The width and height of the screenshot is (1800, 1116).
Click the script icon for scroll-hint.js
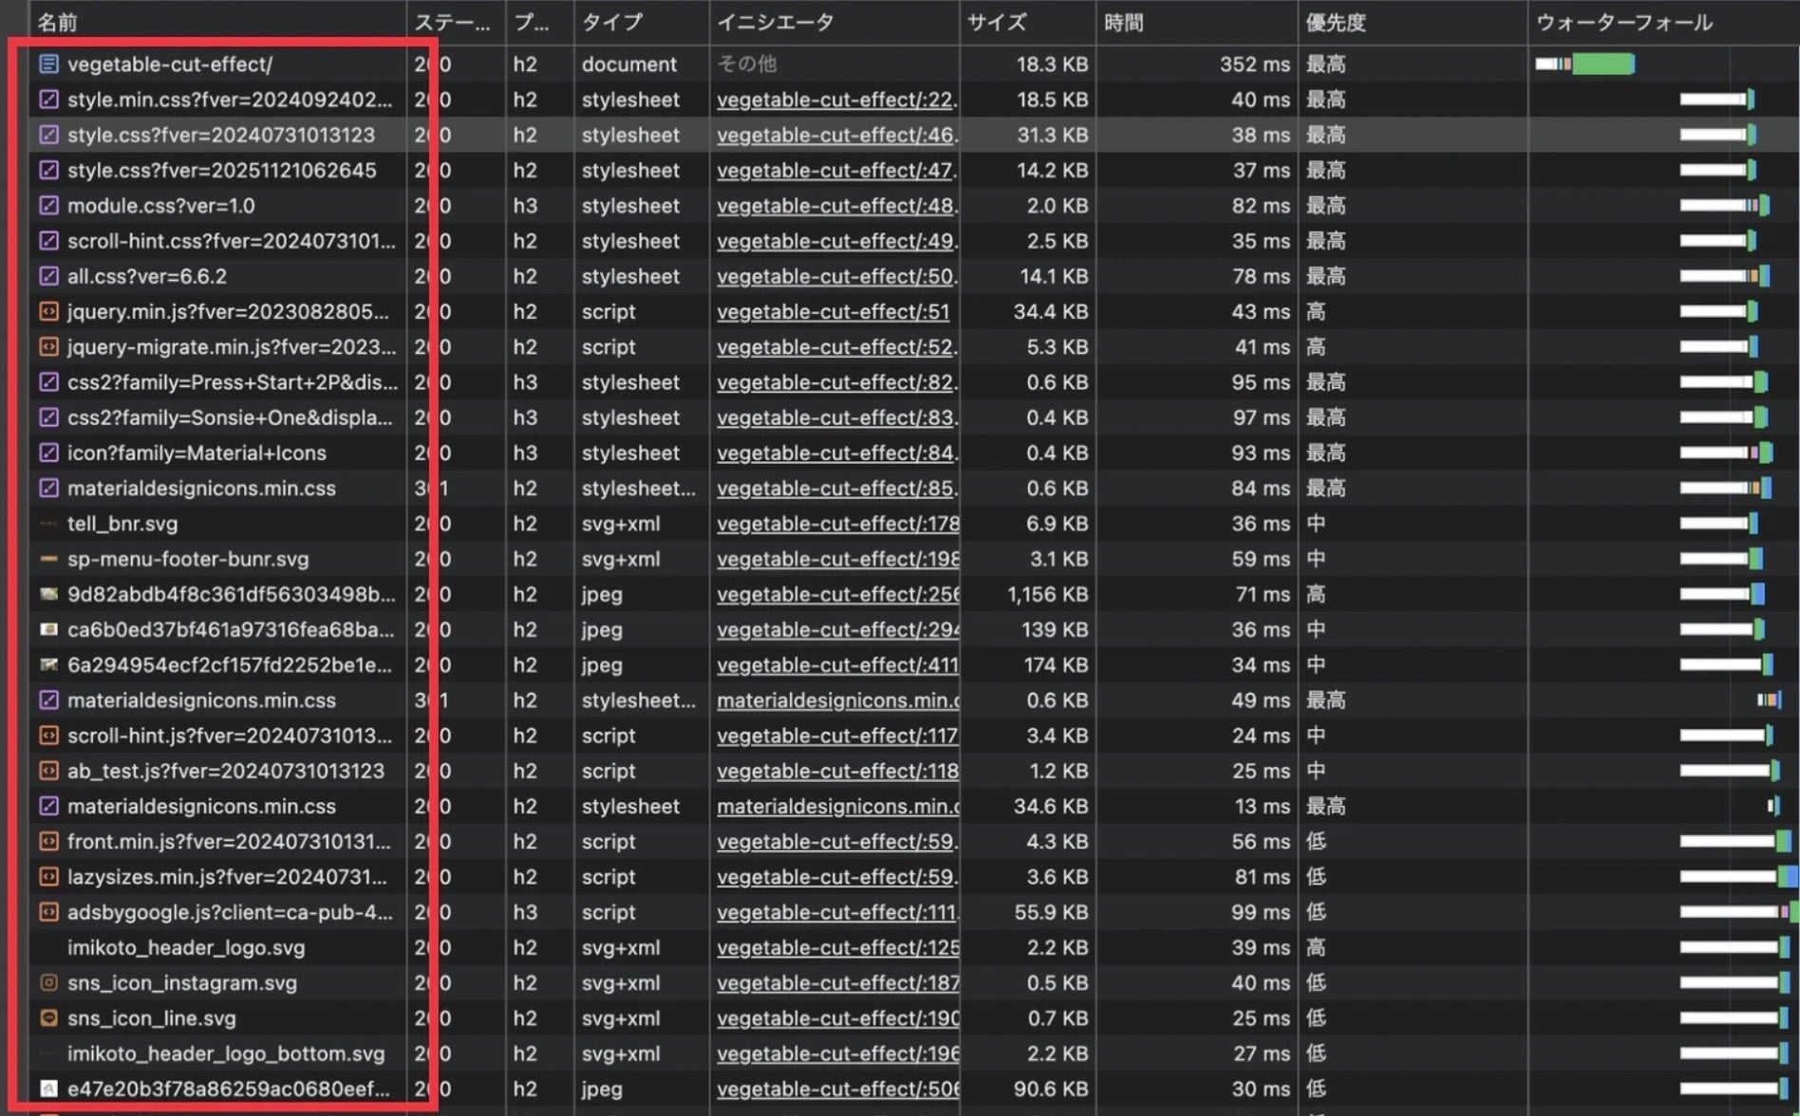click(48, 735)
